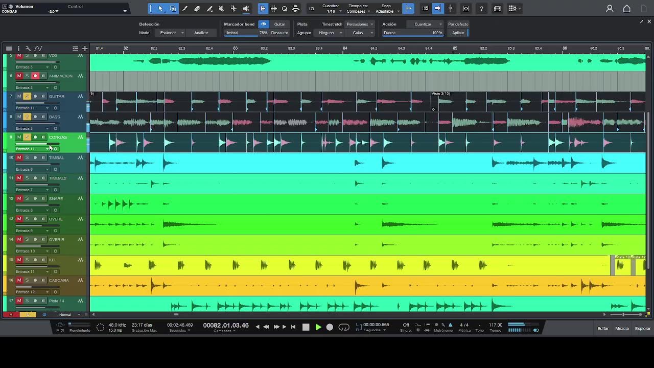Click the IQ input quantize button
This screenshot has height=368, width=654.
click(311, 9)
